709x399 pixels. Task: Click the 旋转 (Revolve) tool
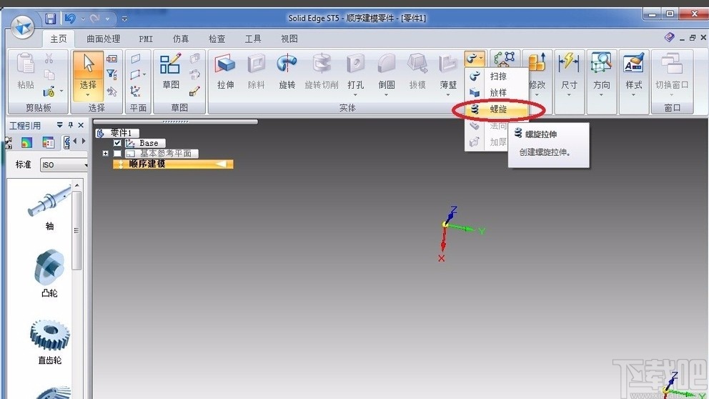tap(287, 72)
